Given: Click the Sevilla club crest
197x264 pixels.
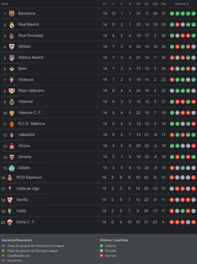Looking at the screenshot, I should click(10, 200).
